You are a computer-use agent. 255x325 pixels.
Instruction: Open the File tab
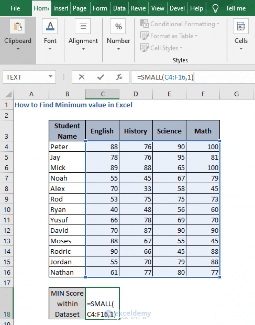tap(15, 8)
